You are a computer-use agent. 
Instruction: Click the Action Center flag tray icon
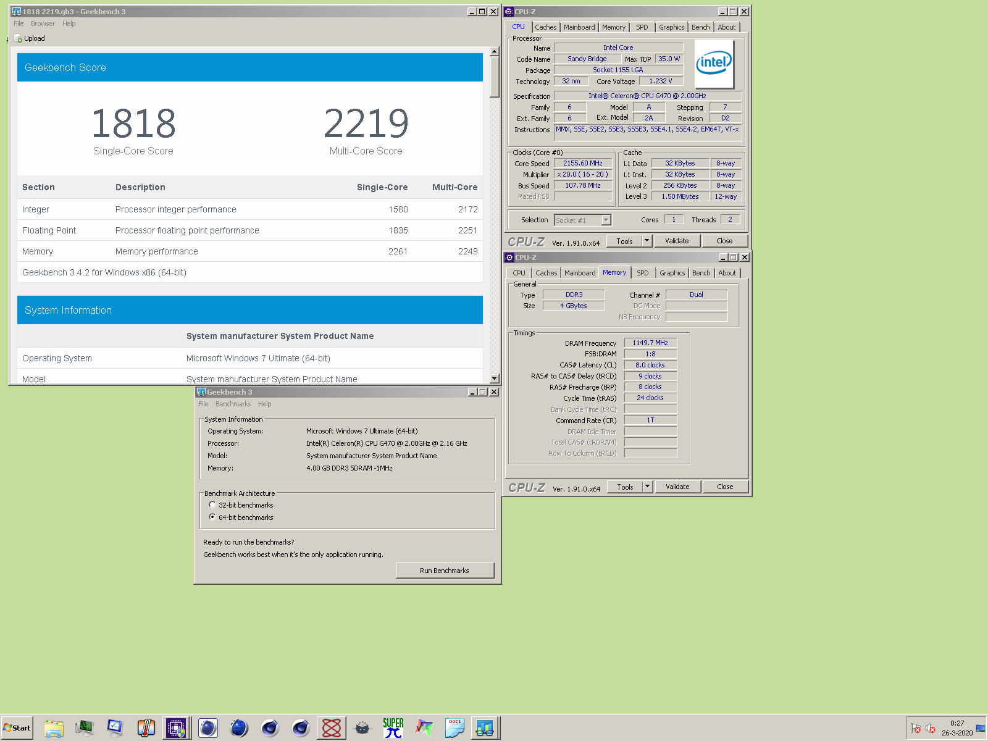click(x=916, y=728)
